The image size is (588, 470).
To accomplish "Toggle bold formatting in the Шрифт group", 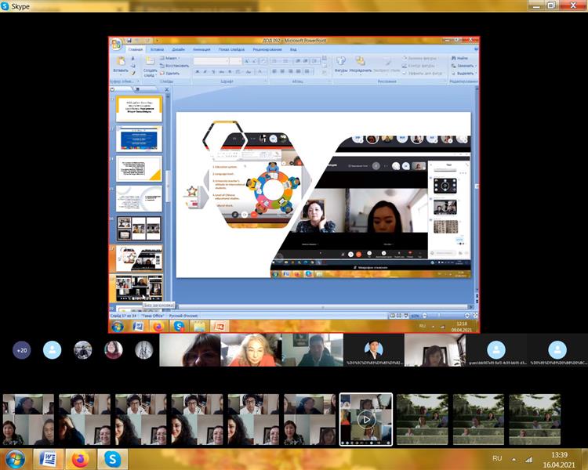I will (x=197, y=71).
